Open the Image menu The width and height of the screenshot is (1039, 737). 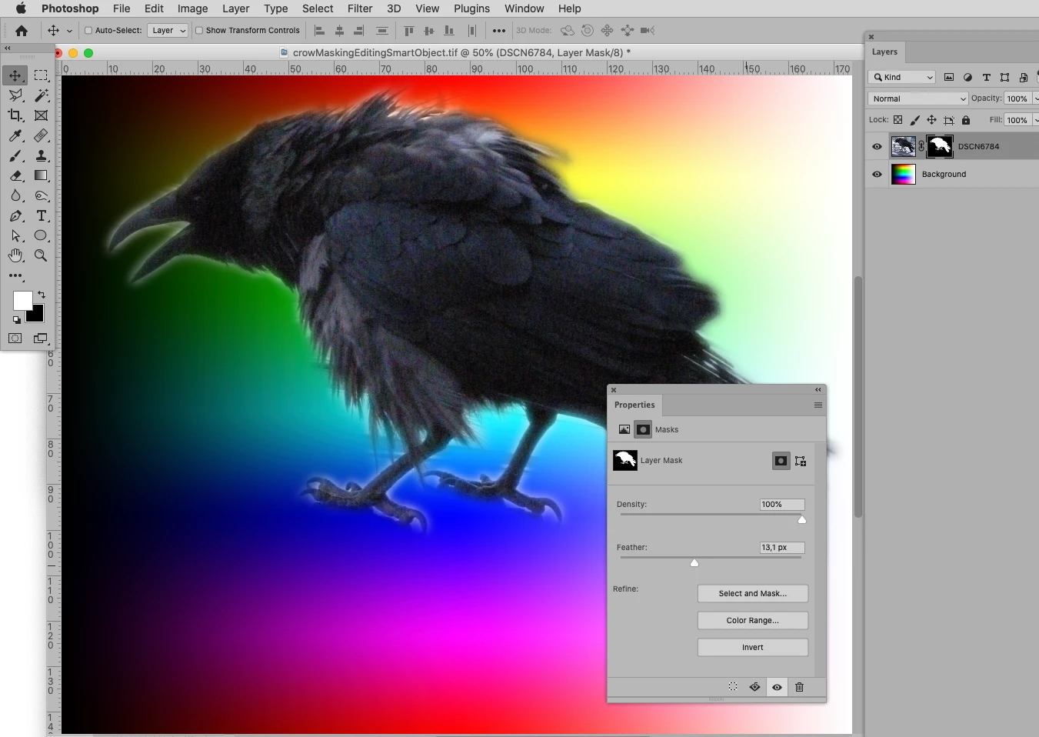pyautogui.click(x=192, y=8)
